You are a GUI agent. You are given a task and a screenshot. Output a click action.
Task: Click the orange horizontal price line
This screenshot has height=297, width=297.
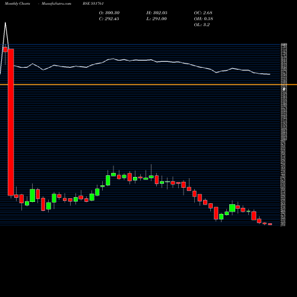(148, 85)
